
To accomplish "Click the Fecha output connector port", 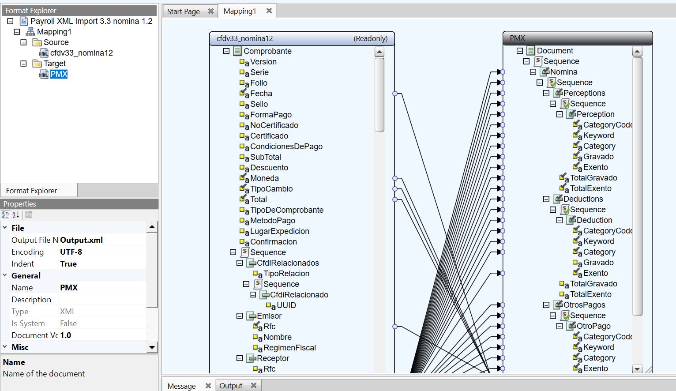I will coord(395,94).
